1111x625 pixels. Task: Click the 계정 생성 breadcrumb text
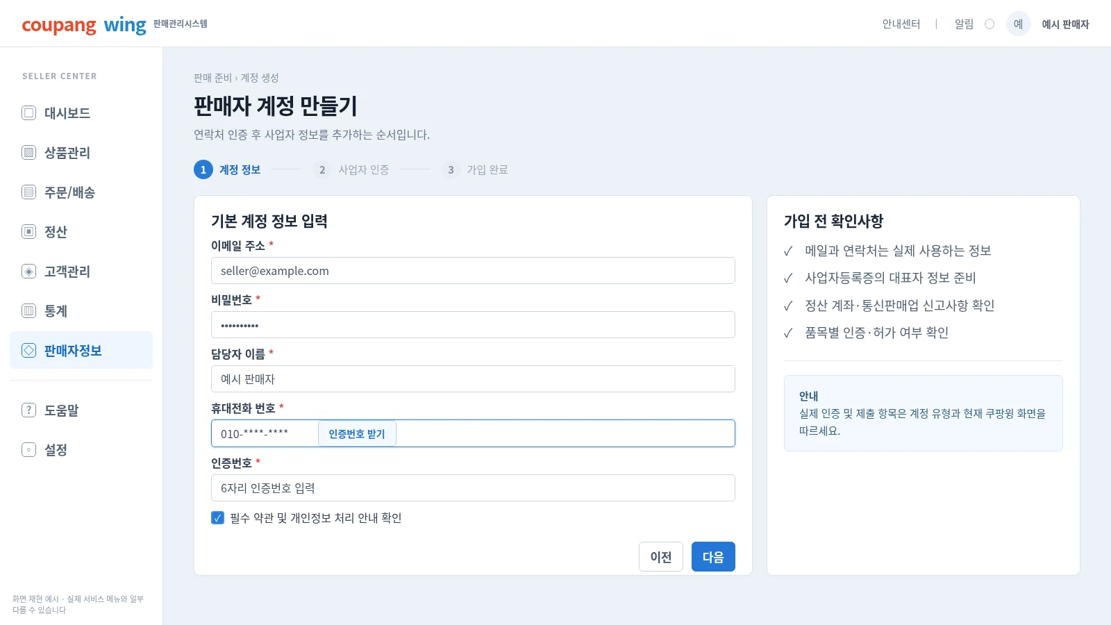click(x=260, y=78)
